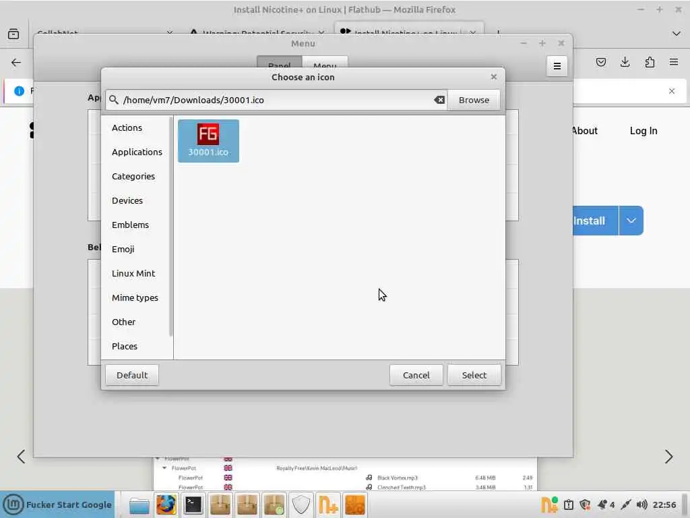Clear the icon path search field
The width and height of the screenshot is (690, 518).
(439, 100)
